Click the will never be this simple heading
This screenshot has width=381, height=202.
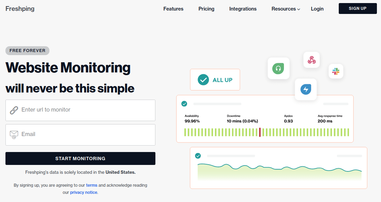(70, 88)
